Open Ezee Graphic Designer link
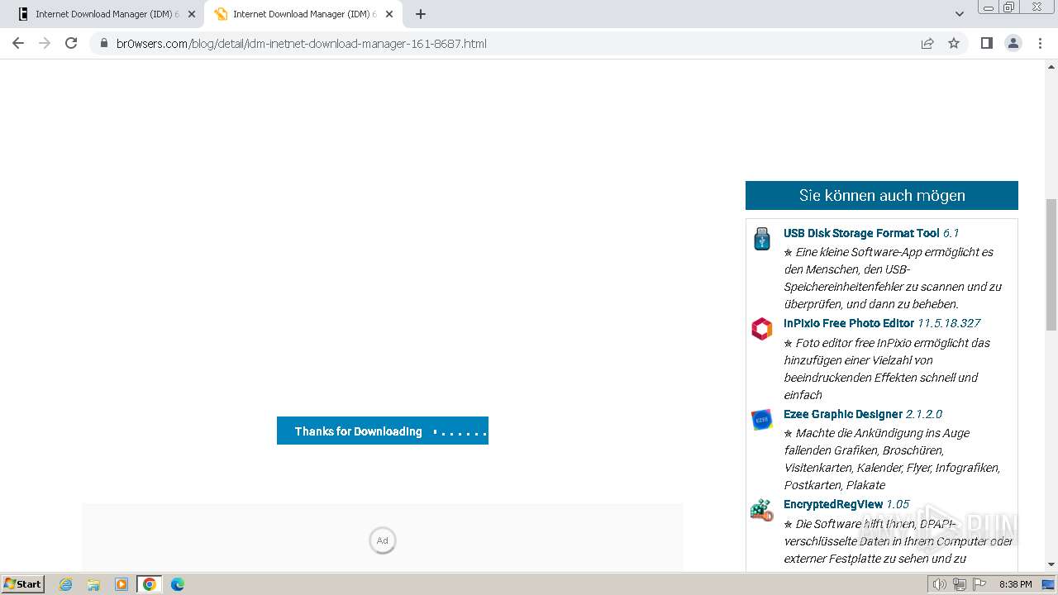1058x595 pixels. (843, 414)
